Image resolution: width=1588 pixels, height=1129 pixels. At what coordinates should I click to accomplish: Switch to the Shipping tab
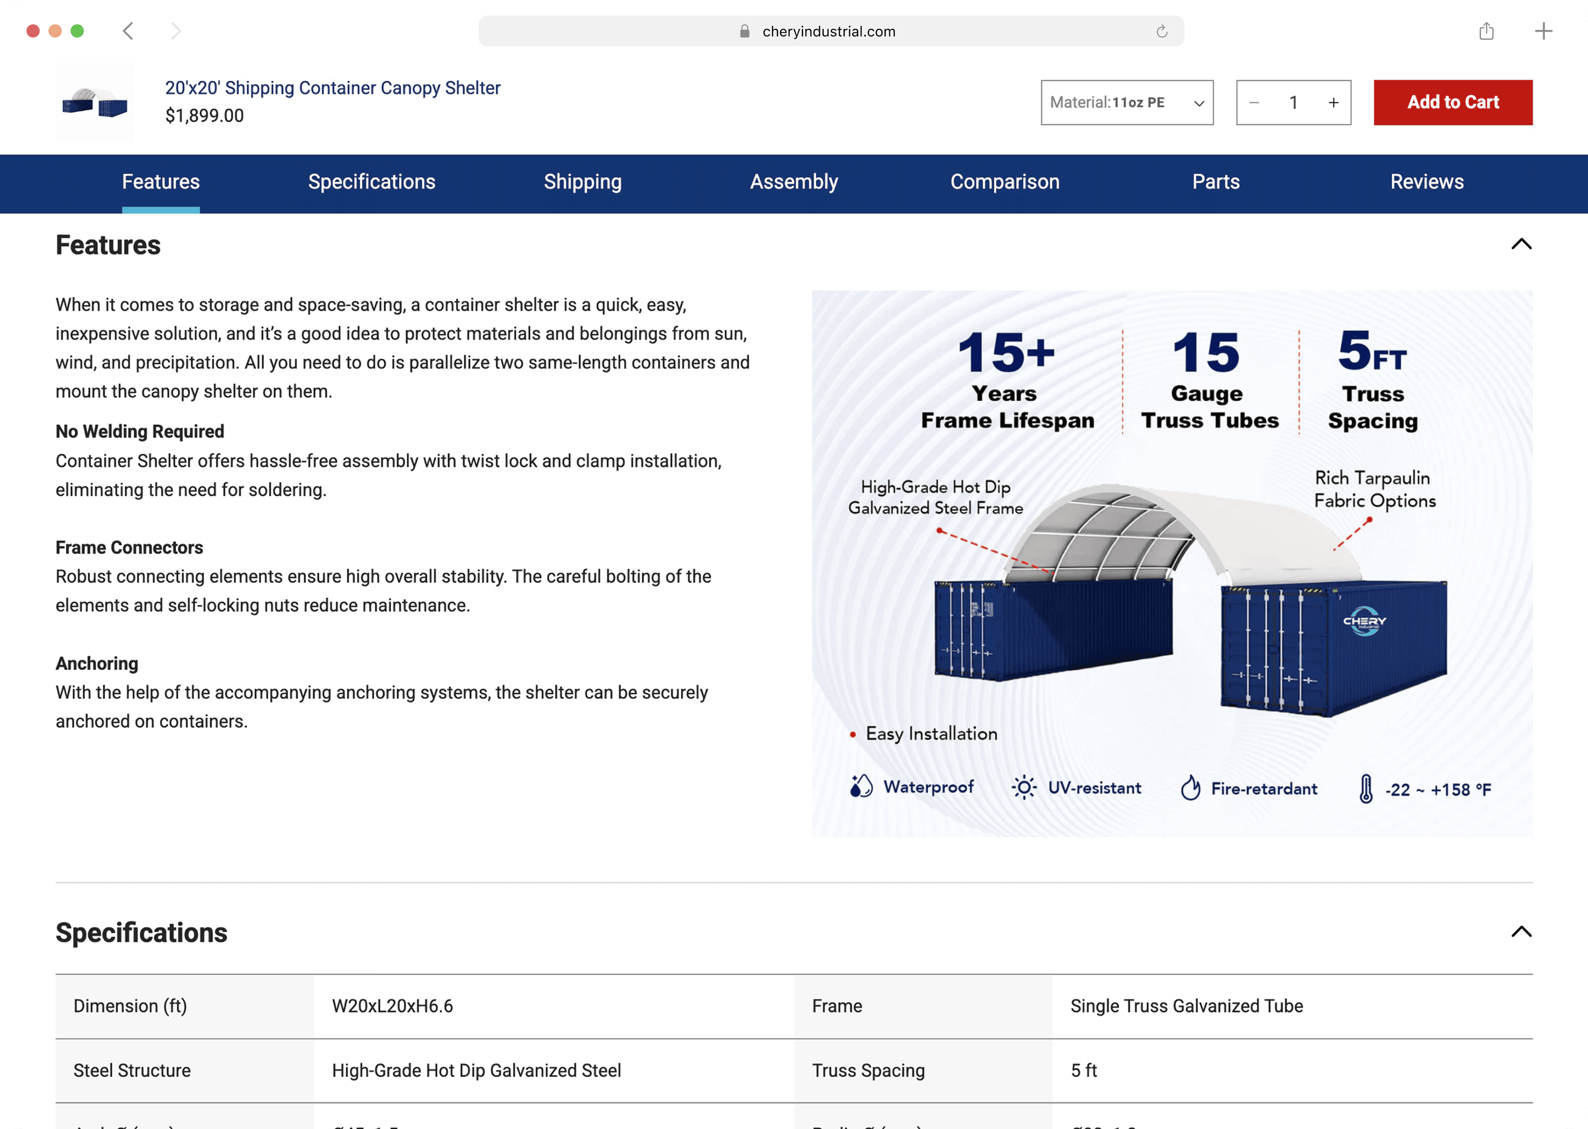click(x=583, y=182)
